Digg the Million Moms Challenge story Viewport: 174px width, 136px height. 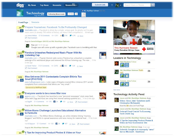click(22, 114)
